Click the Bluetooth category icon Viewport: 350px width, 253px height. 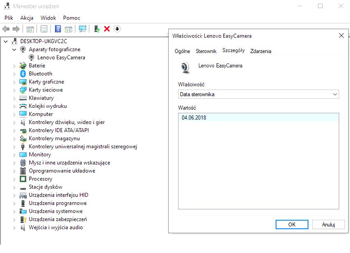(23, 74)
